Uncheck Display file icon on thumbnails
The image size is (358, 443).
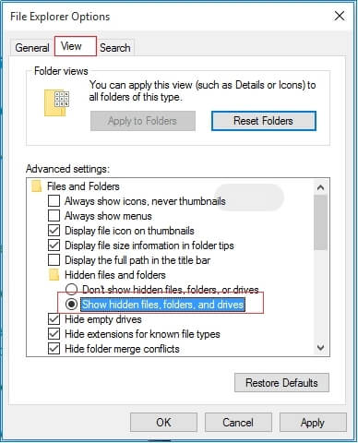point(54,231)
